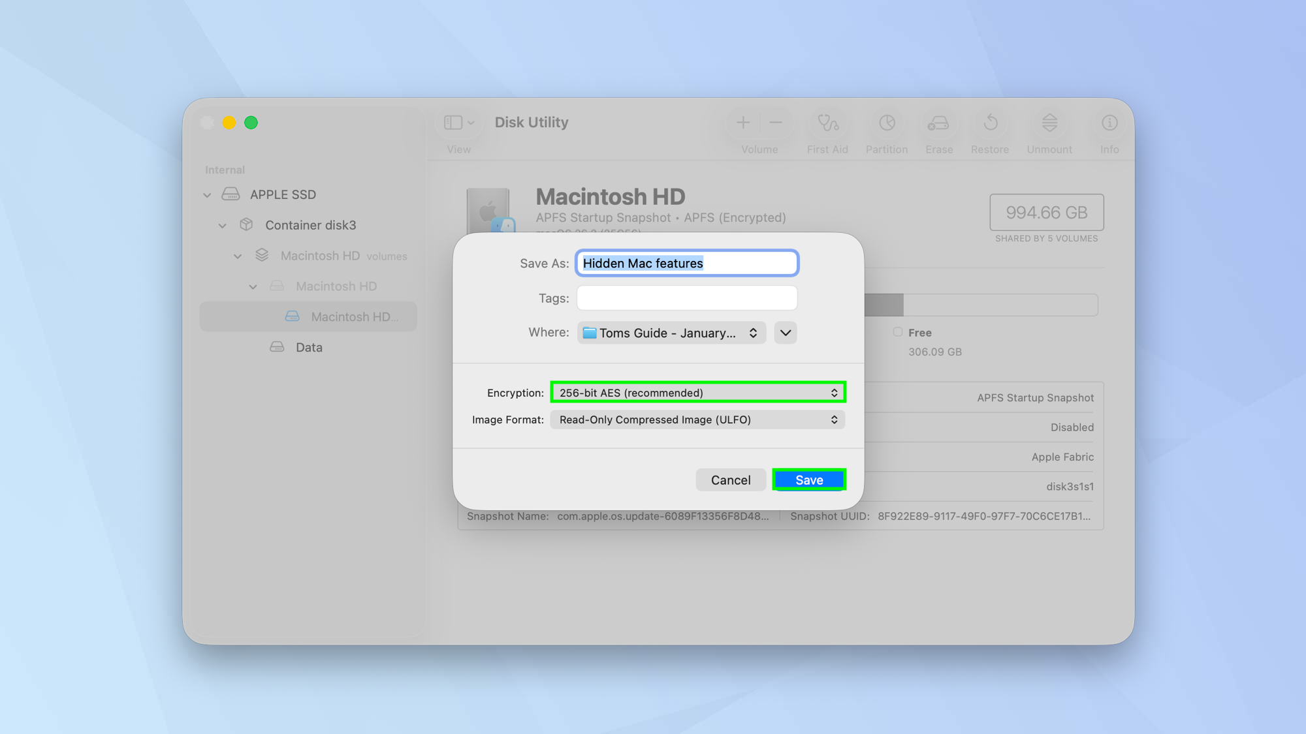Image resolution: width=1306 pixels, height=734 pixels.
Task: Cancel the save dialog
Action: click(731, 480)
